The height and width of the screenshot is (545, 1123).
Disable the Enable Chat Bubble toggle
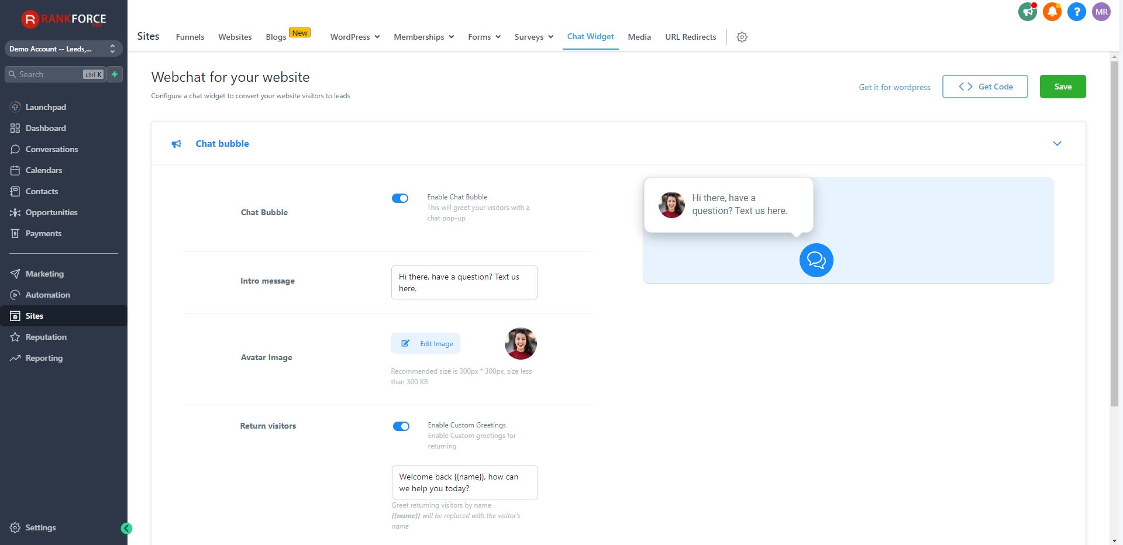pyautogui.click(x=400, y=198)
